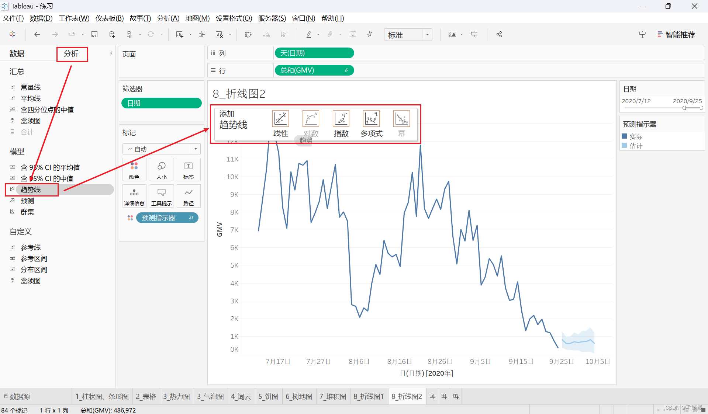The image size is (708, 414).
Task: Click the save disk icon
Action: [x=94, y=34]
